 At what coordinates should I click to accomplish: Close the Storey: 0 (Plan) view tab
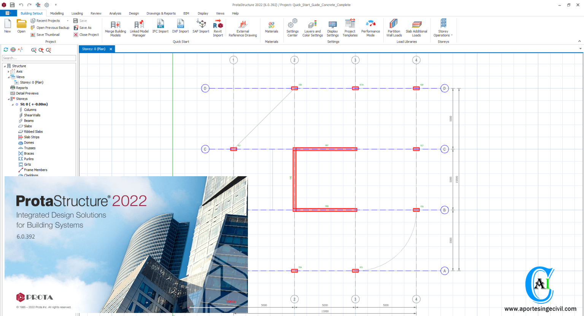[111, 49]
